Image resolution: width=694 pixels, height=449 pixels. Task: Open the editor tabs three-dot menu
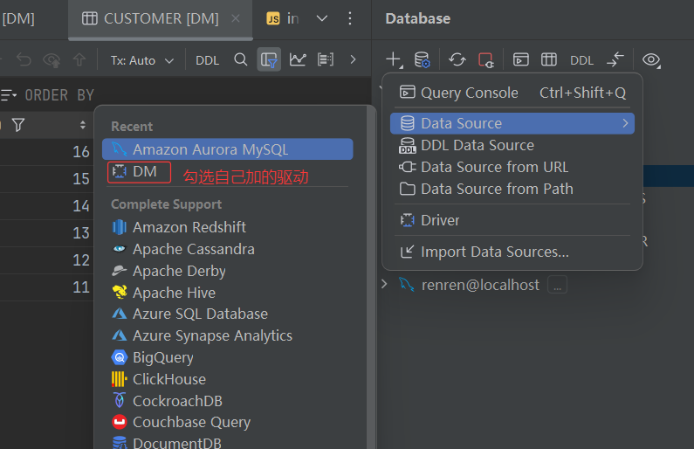[x=350, y=18]
